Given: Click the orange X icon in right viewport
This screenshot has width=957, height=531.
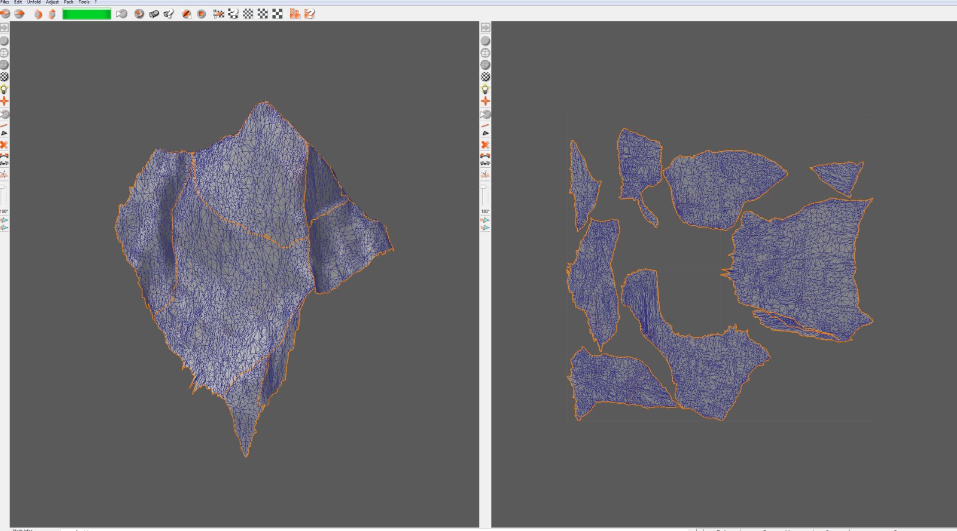Looking at the screenshot, I should pos(485,145).
